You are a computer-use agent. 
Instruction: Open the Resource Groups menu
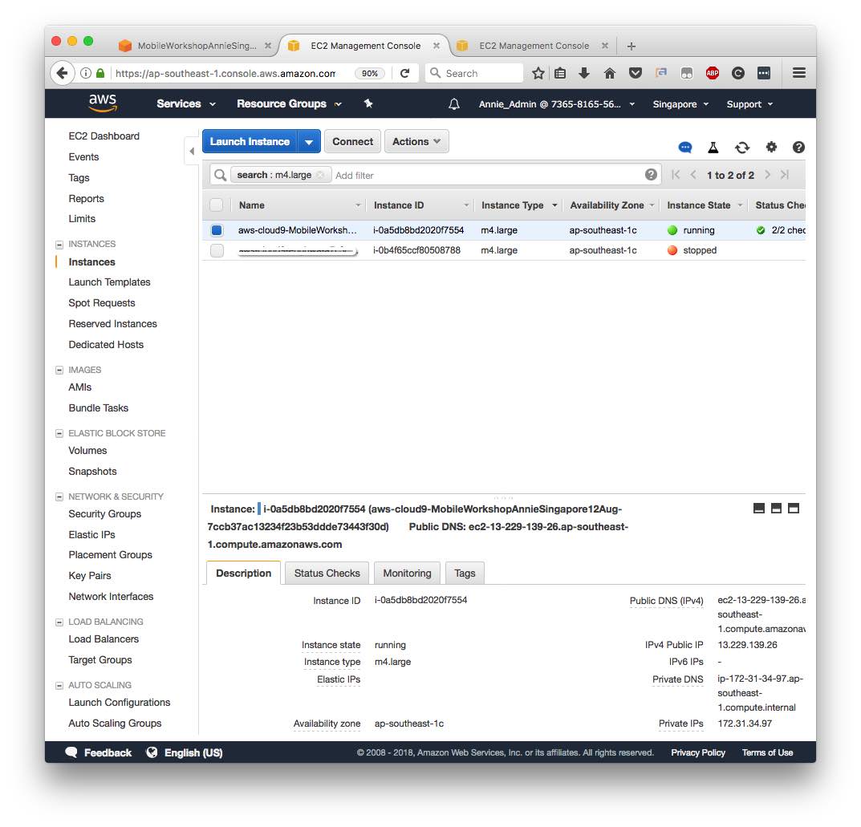pyautogui.click(x=289, y=103)
